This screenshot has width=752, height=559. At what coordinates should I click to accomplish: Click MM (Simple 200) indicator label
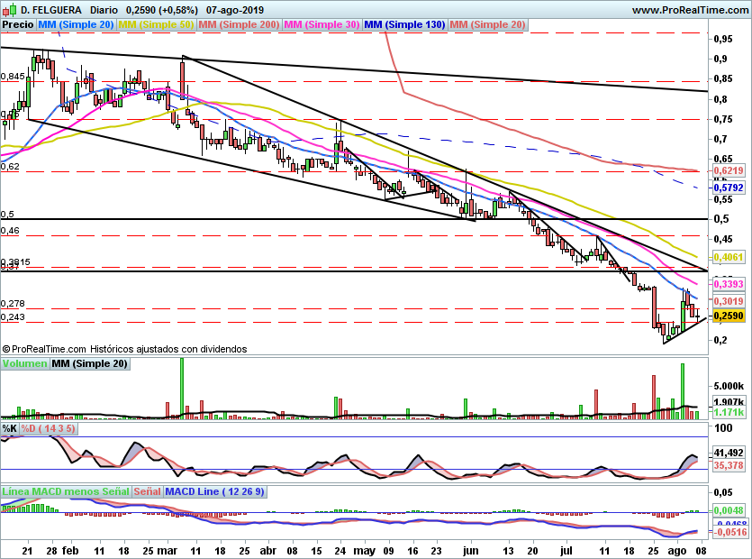point(239,24)
